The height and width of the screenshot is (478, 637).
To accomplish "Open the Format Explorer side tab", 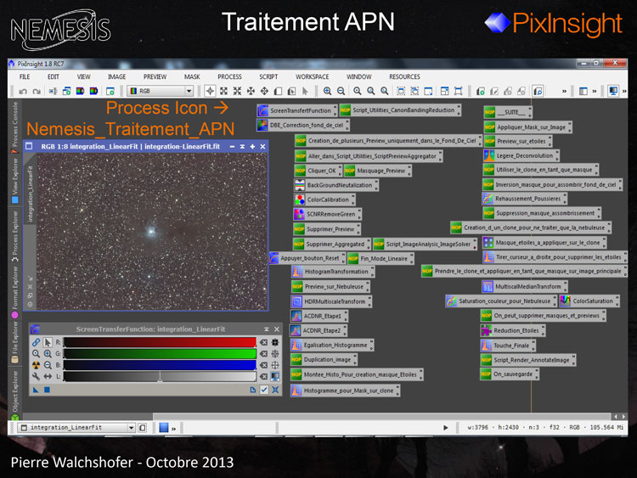I will click(x=14, y=292).
